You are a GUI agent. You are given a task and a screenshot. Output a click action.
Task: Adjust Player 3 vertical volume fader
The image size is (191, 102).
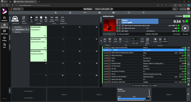(x=149, y=92)
